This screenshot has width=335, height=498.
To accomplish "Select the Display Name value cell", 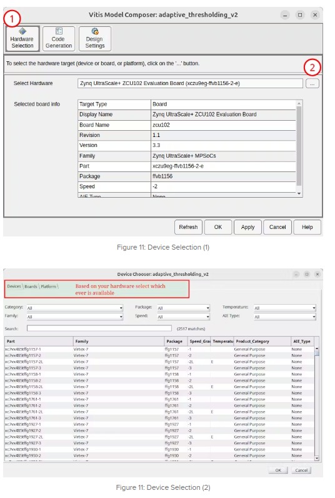I will (223, 114).
